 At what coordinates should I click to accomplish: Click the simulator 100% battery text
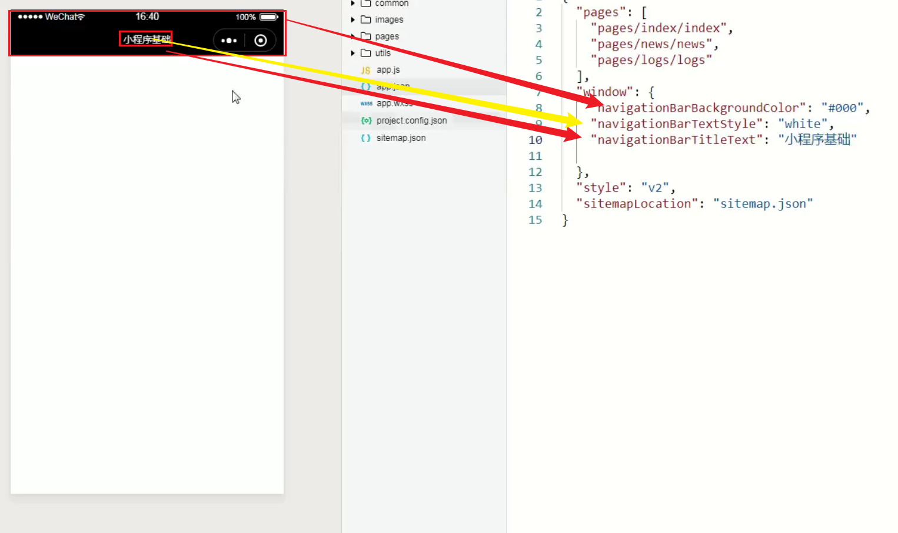pyautogui.click(x=245, y=17)
